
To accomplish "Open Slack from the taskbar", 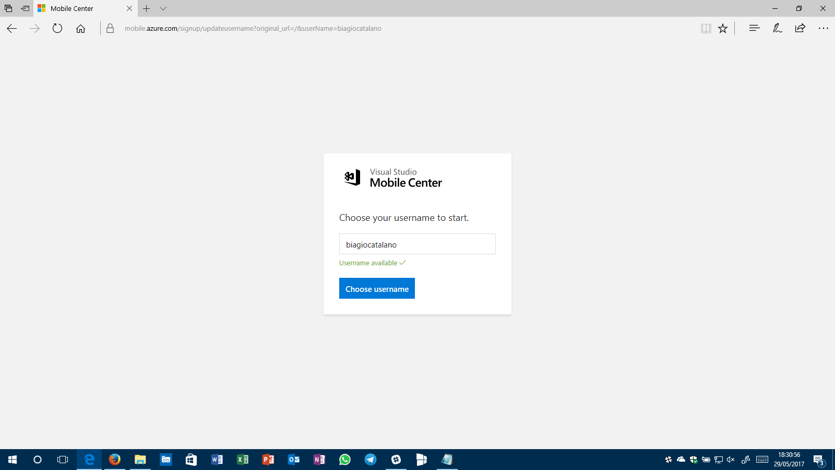I will tap(396, 460).
